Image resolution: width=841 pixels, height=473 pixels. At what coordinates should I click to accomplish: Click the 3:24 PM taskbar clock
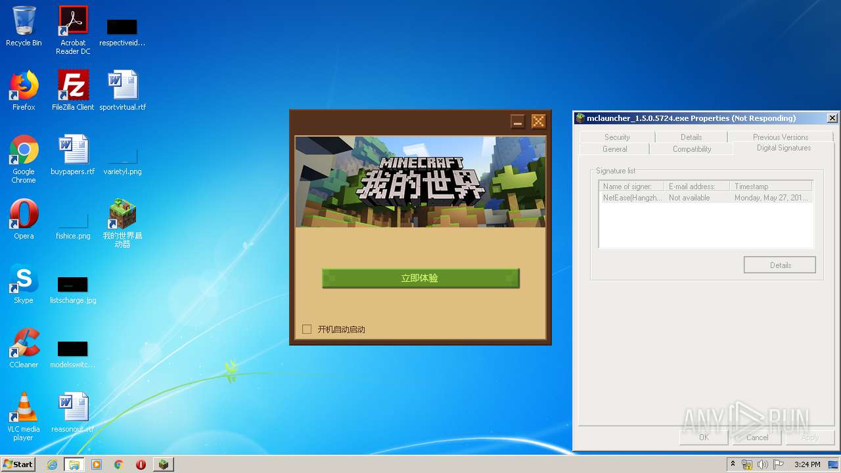(x=807, y=464)
